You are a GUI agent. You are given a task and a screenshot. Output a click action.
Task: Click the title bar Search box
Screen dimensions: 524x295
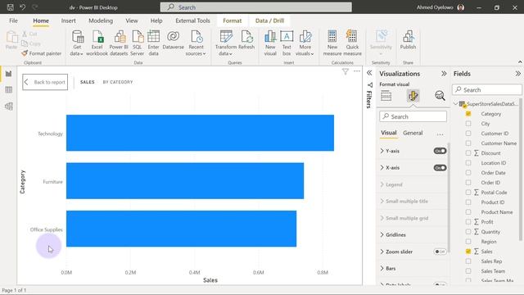click(x=256, y=7)
